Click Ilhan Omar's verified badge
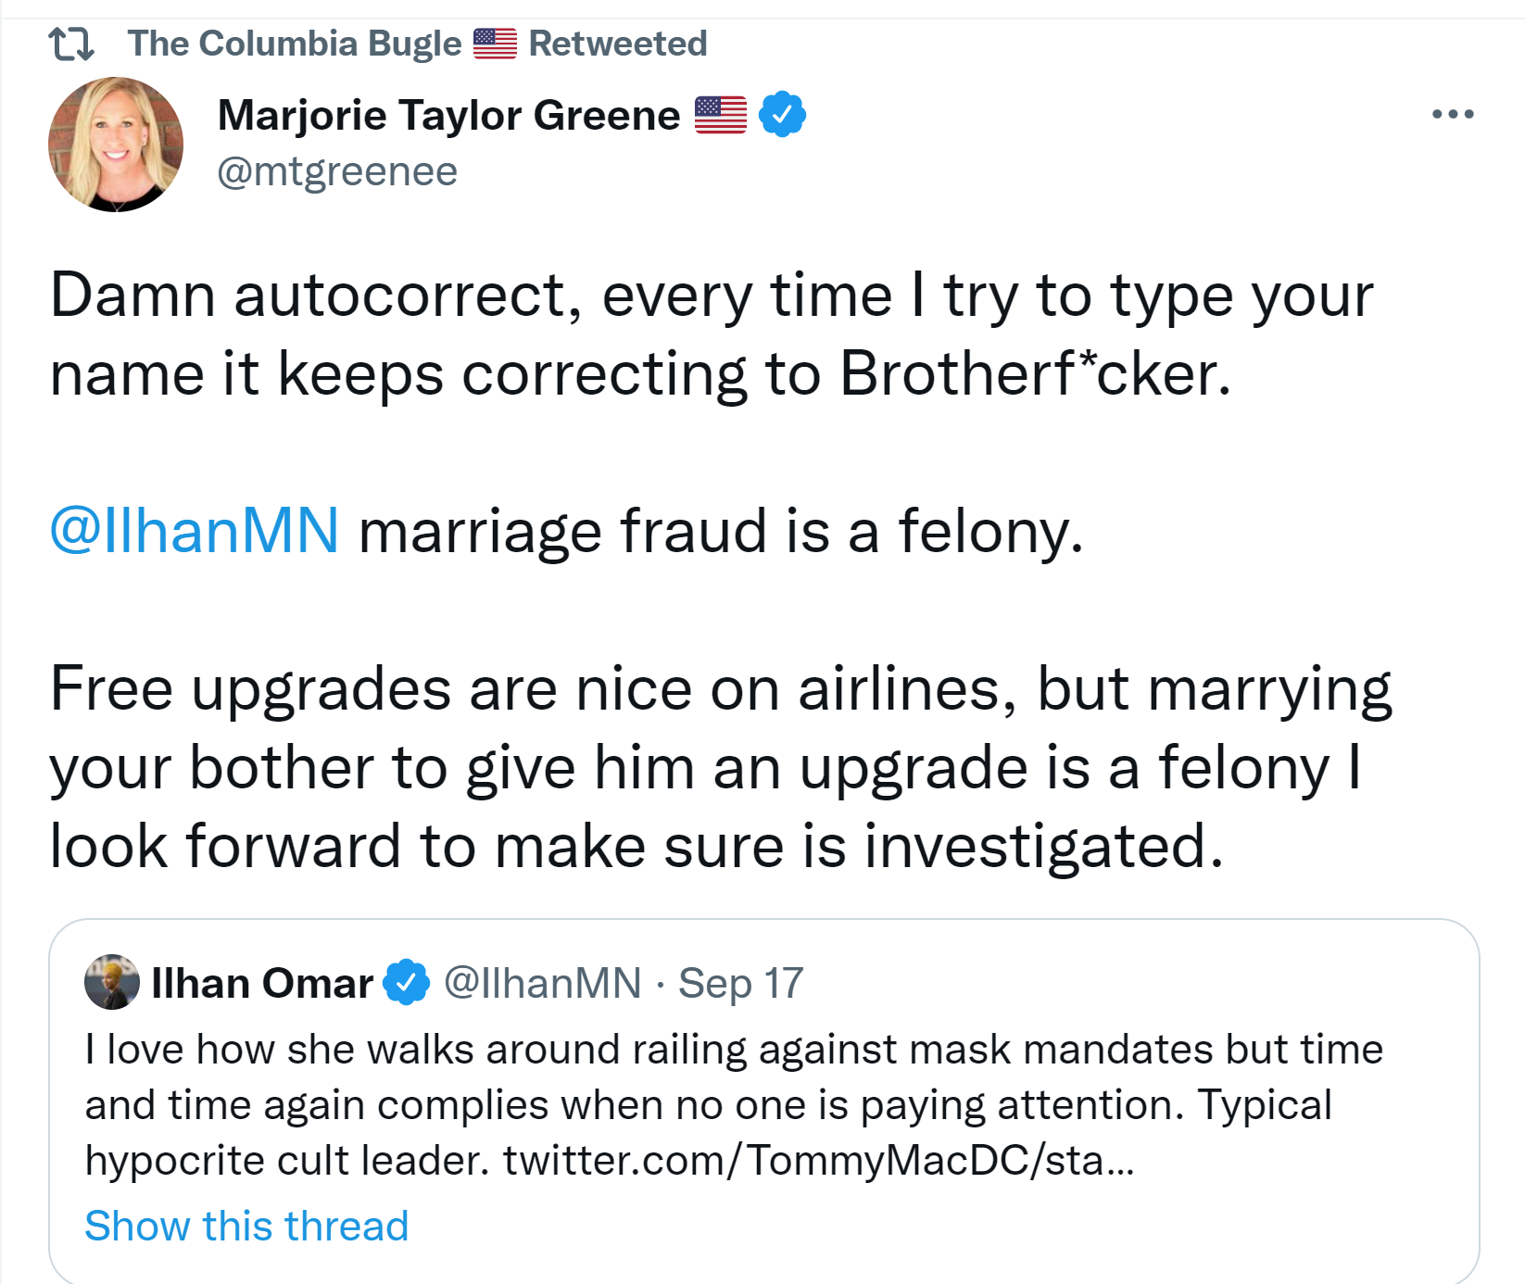Viewport: 1525px width, 1284px height. 406,983
